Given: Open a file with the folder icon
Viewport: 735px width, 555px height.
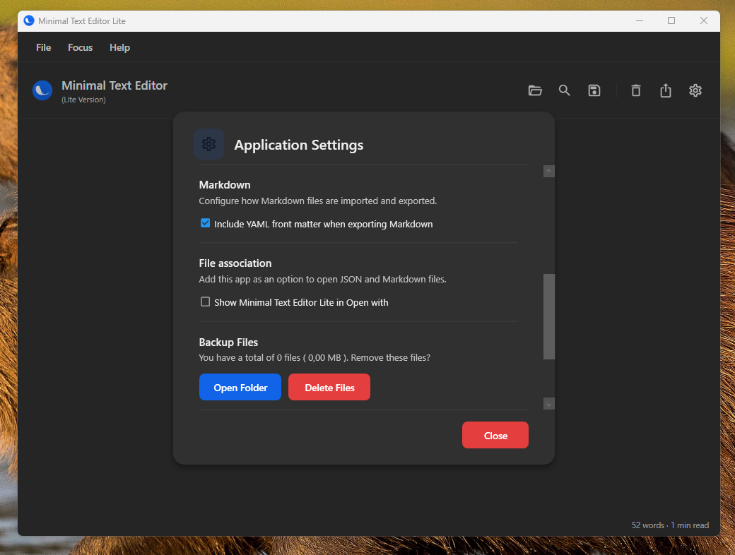Looking at the screenshot, I should (535, 90).
